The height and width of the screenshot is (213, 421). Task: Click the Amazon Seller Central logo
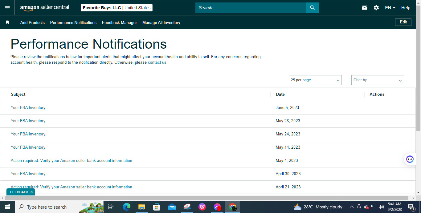(x=45, y=8)
